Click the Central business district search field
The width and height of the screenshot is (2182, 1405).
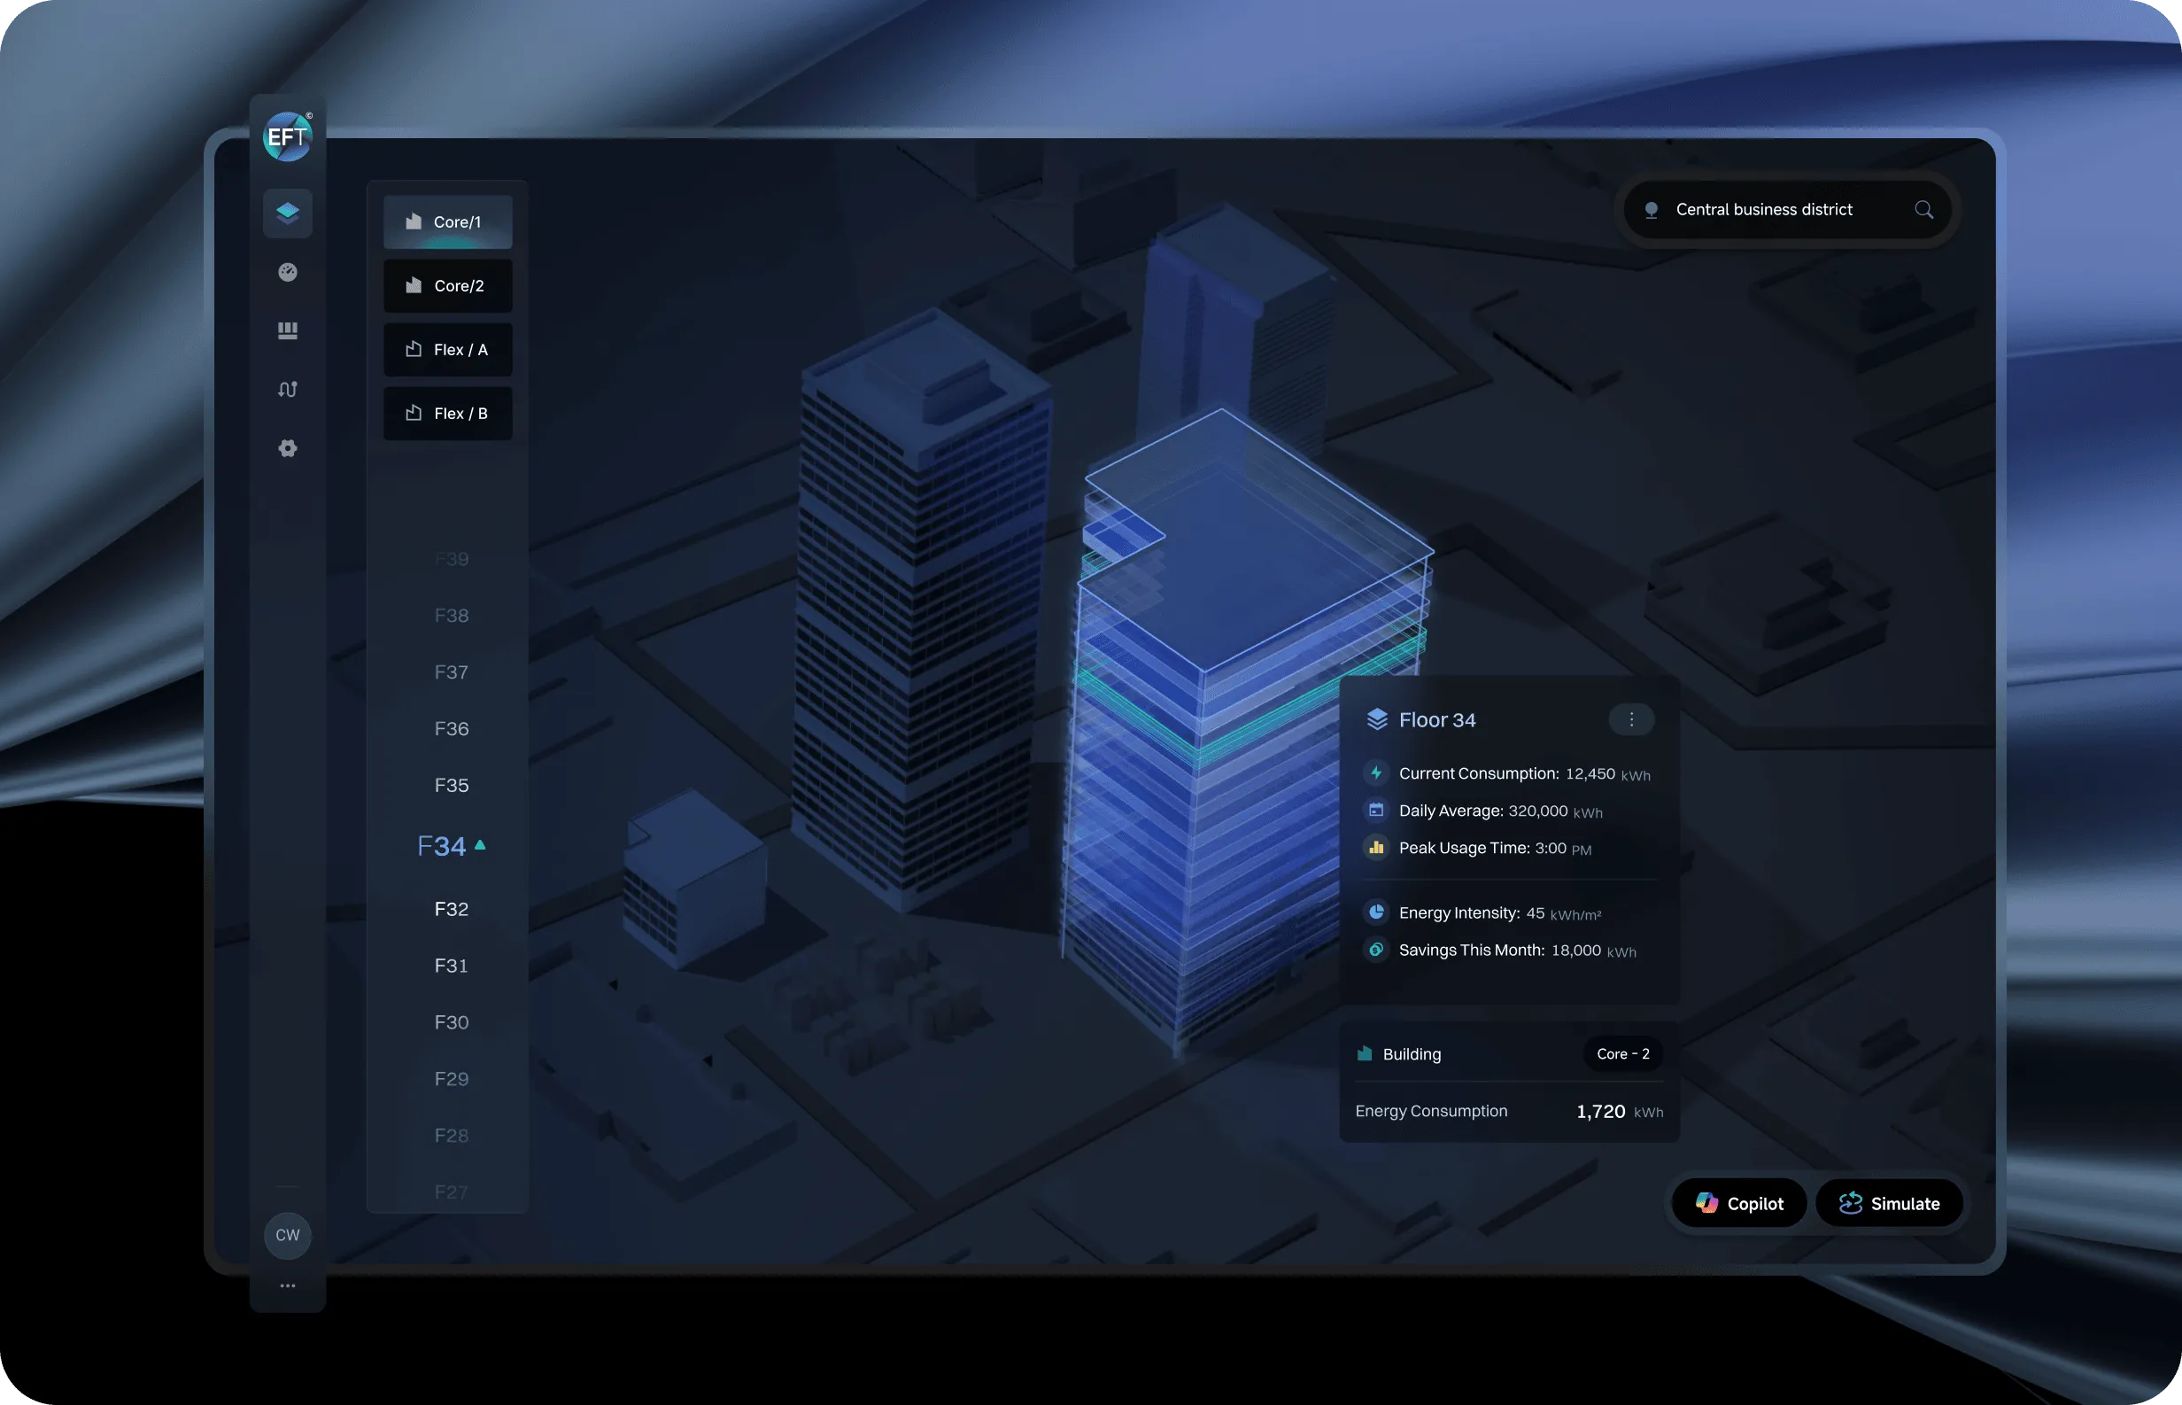(x=1763, y=210)
